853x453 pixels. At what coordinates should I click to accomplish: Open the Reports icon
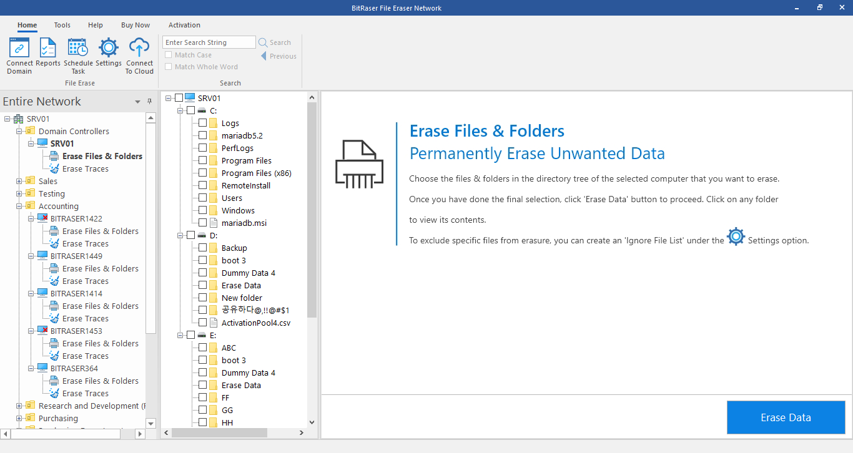coord(48,52)
